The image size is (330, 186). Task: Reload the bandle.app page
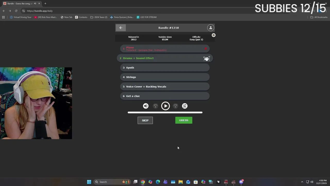pos(16,11)
